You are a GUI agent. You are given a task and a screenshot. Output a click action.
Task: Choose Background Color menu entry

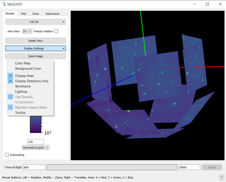coord(28,69)
